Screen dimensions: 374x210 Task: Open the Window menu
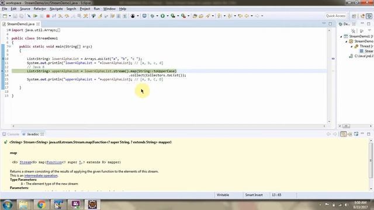[x=109, y=9]
